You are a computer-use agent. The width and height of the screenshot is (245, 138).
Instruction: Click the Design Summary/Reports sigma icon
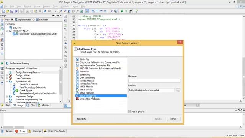pyautogui.click(x=10, y=72)
